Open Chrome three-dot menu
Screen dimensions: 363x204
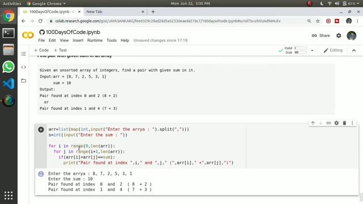(x=358, y=21)
